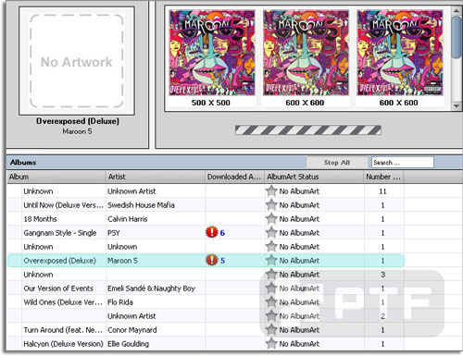Click the artwork list scroll up arrow
This screenshot has height=356, width=463.
pyautogui.click(x=457, y=11)
